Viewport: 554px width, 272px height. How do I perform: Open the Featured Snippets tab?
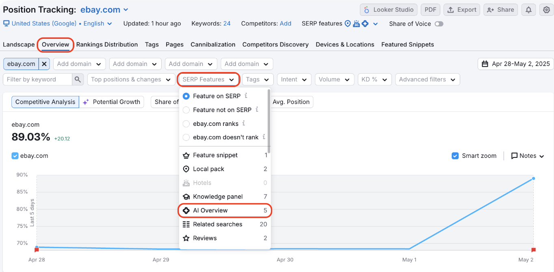pos(407,45)
